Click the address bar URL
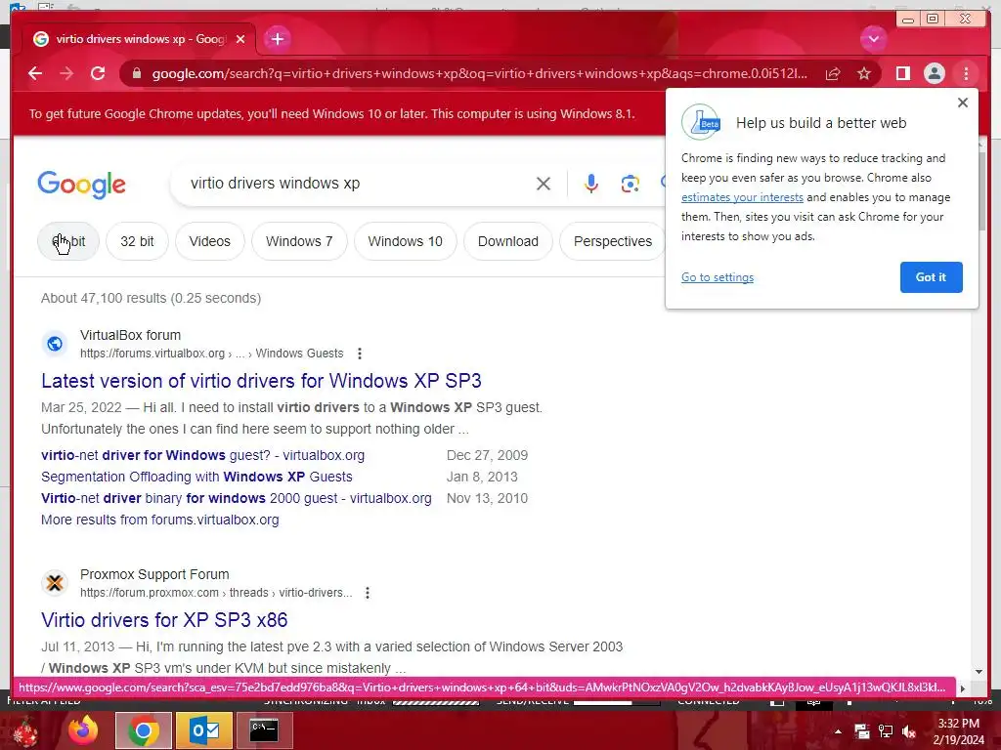 [479, 73]
